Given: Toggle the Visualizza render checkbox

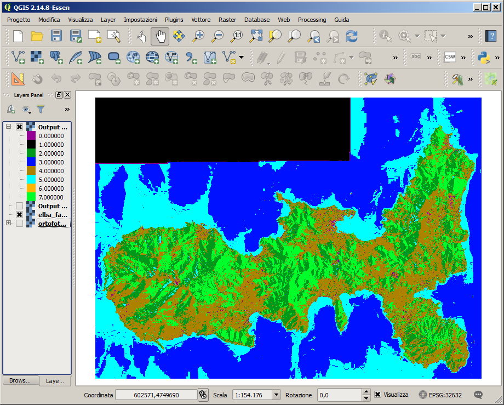Looking at the screenshot, I should coord(378,395).
